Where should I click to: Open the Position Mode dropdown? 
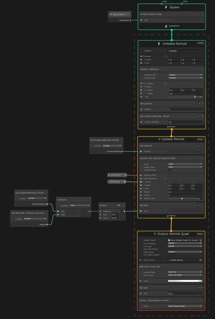coord(186,75)
